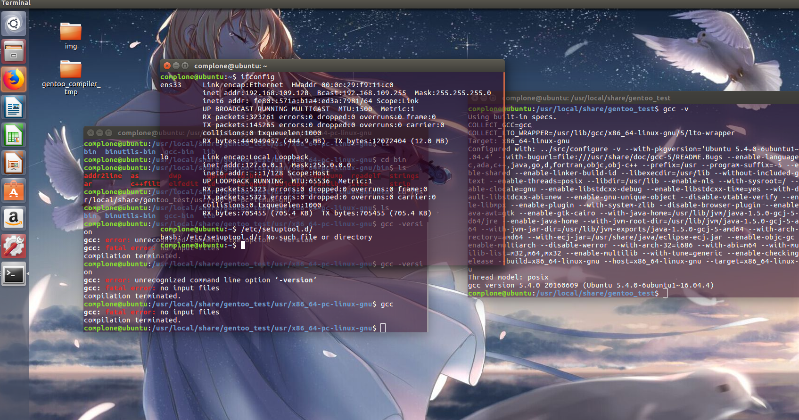Open the Ubuntu Dash search launcher
The height and width of the screenshot is (420, 799).
14,24
